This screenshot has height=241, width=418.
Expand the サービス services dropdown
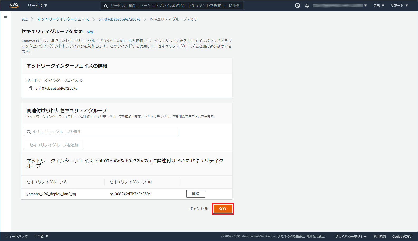pyautogui.click(x=37, y=6)
